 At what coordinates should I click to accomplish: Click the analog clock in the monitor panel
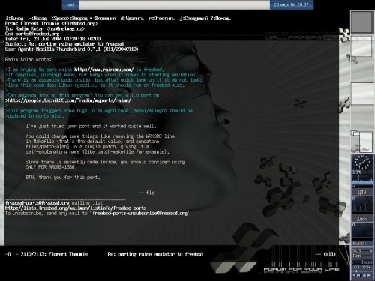tap(362, 163)
